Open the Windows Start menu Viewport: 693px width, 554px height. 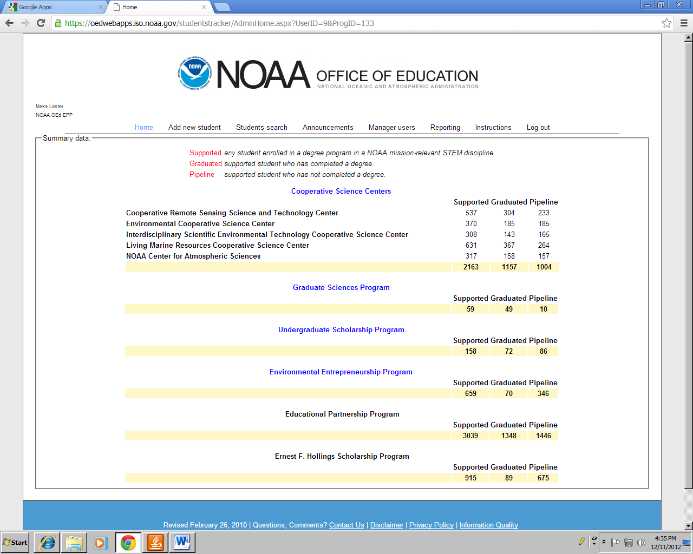[x=15, y=543]
